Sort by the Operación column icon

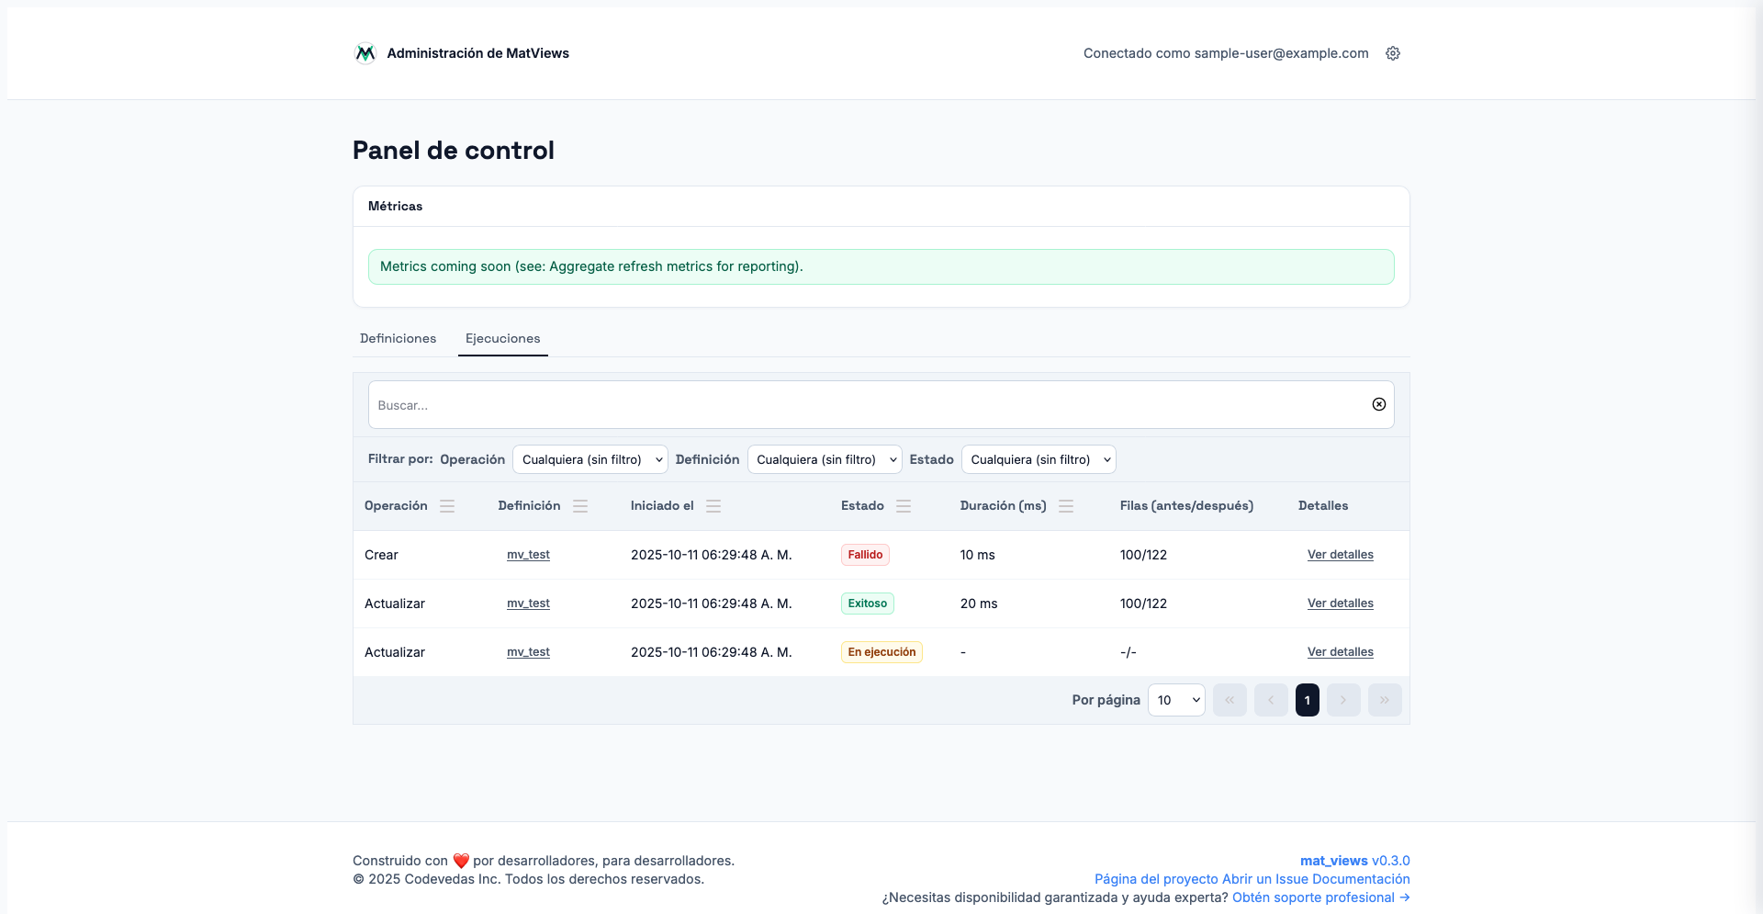447,506
